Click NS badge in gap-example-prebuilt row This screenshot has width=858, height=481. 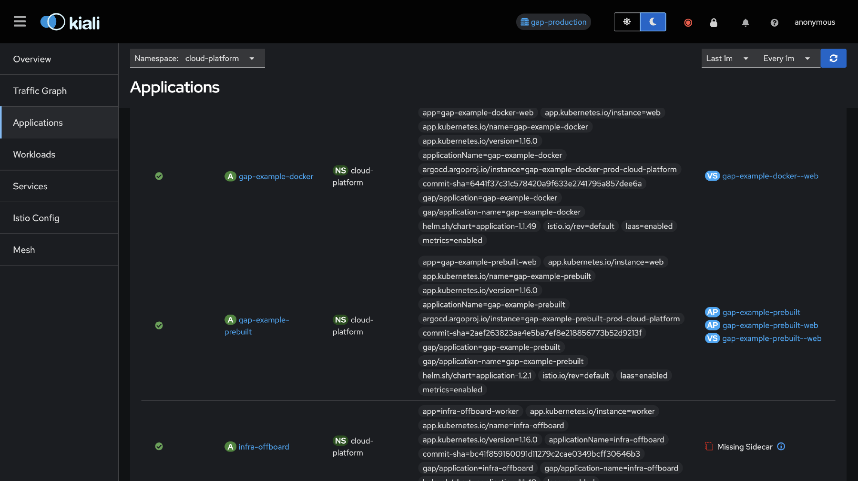(x=340, y=320)
